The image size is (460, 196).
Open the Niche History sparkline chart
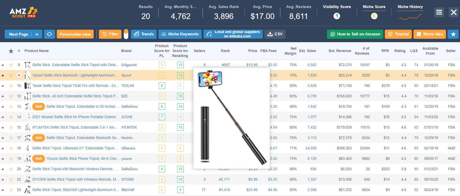click(410, 17)
